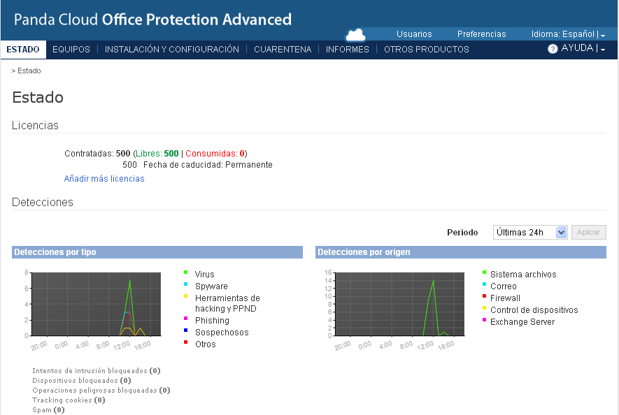Screen dimensions: 619x415
Task: Click 'Operaciones peligrosas bloqueadas (0)'
Action: pyautogui.click(x=101, y=391)
